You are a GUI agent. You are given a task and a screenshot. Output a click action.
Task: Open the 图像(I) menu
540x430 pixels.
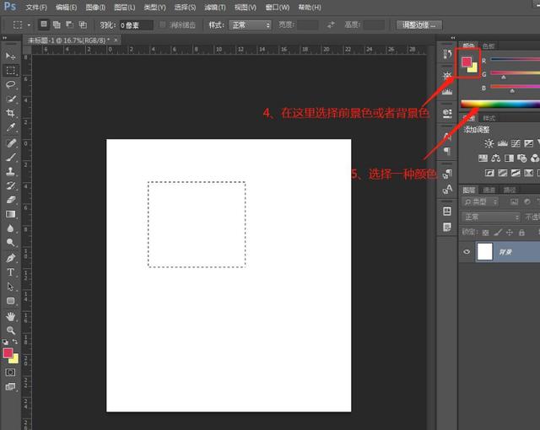point(95,8)
